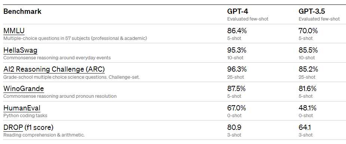Select the Benchmark column header
Viewport: 346px width, 144px height.
pyautogui.click(x=22, y=12)
